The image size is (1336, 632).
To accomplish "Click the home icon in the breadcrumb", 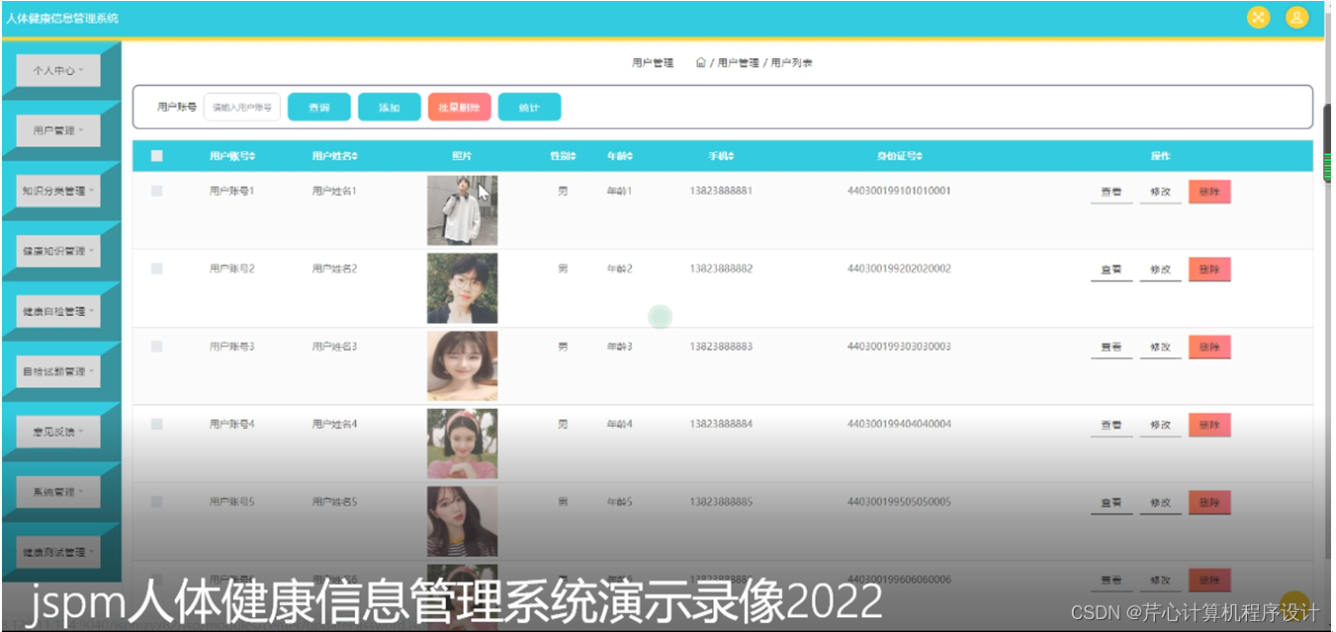I will click(700, 61).
